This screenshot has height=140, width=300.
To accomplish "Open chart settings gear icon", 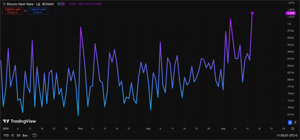I will [293, 129].
